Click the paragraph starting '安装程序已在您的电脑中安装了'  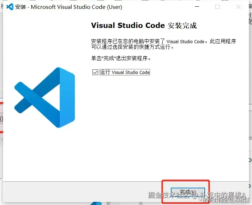point(164,44)
